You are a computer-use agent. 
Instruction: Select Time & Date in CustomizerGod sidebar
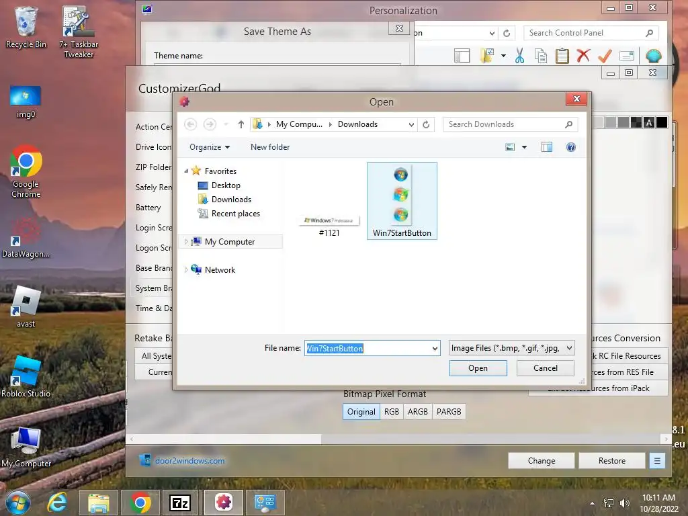point(154,308)
